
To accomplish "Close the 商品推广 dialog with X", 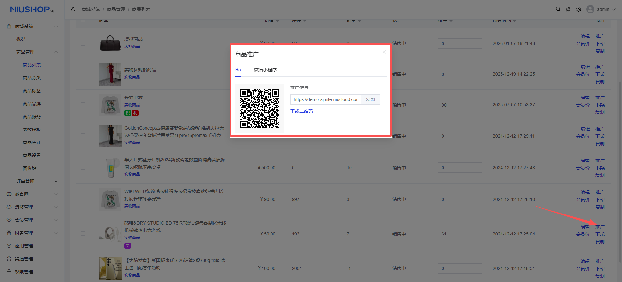I will coord(384,52).
